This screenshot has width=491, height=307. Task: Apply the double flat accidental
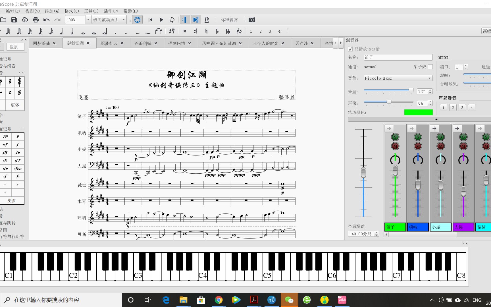click(228, 31)
